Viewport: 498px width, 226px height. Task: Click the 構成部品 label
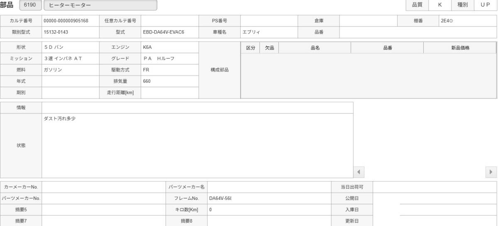click(x=220, y=70)
